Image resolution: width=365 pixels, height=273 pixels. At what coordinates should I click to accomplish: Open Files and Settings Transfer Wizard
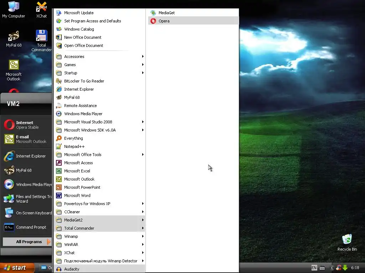27,199
